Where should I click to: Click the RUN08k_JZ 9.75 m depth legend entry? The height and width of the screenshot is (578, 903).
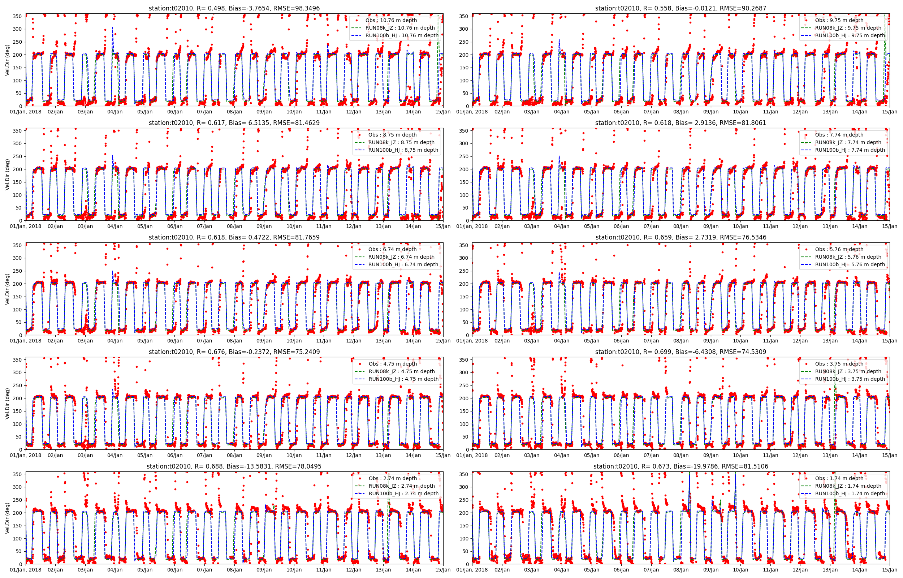click(848, 28)
